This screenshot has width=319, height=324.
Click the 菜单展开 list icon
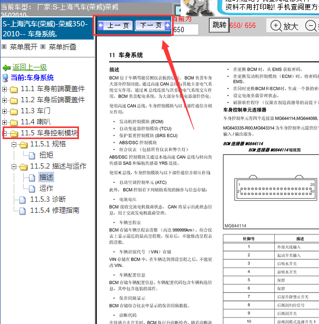point(4,47)
